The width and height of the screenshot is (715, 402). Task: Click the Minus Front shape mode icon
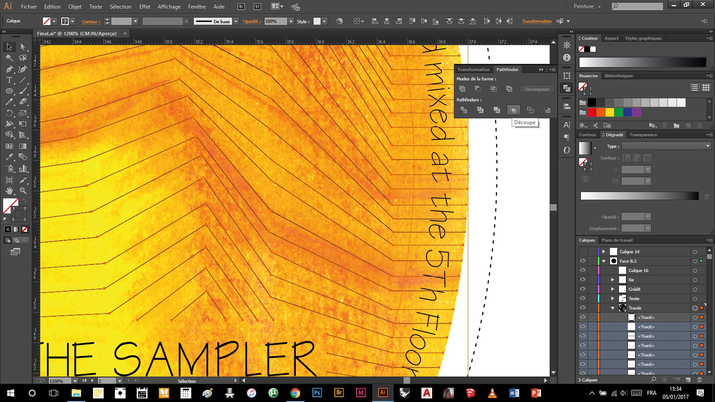point(478,89)
